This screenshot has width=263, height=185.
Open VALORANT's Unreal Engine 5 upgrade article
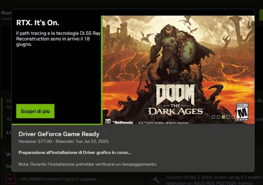pyautogui.click(x=59, y=179)
